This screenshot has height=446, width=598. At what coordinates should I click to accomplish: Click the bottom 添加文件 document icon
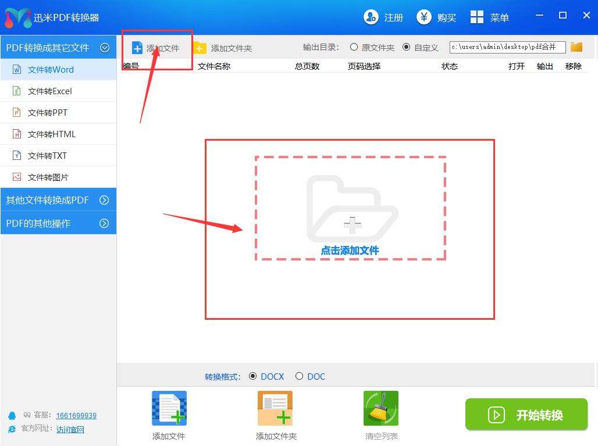(169, 408)
